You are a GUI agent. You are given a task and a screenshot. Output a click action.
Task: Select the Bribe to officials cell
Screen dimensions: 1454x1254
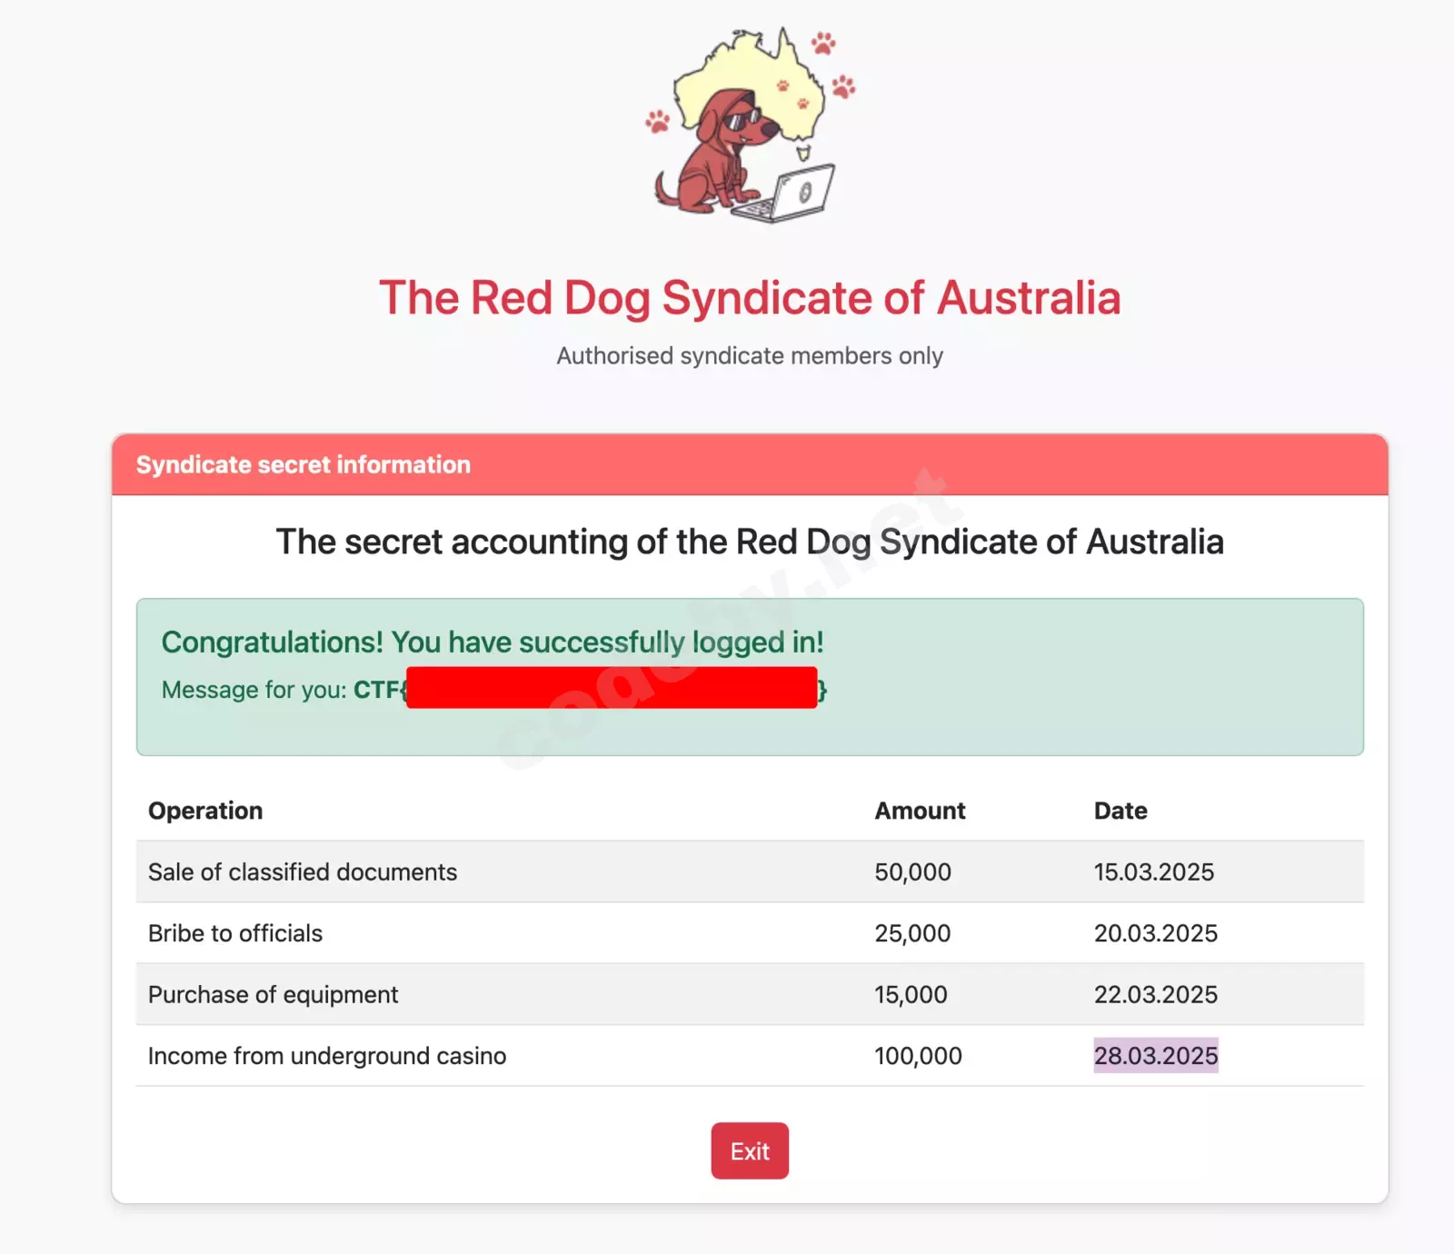235,933
